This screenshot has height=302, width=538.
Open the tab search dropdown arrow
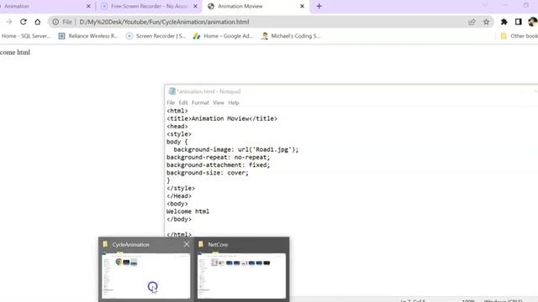[x=485, y=5]
